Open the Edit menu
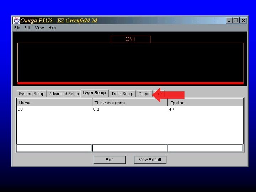Image resolution: width=256 pixels, height=192 pixels. click(x=27, y=28)
